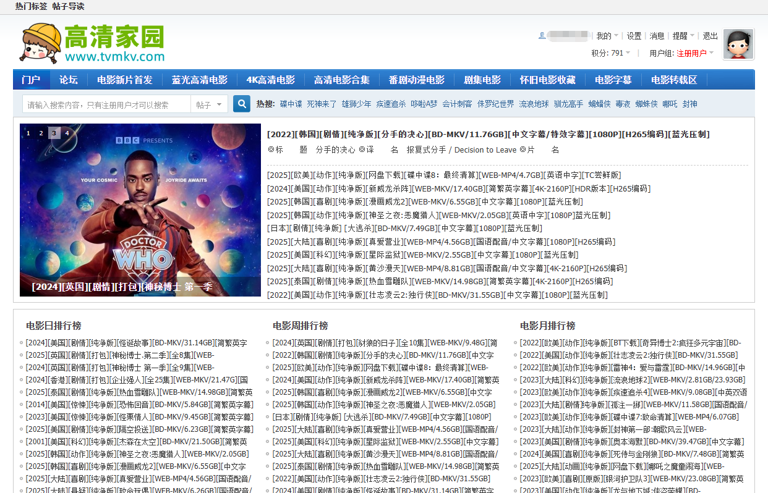The image size is (768, 493).
Task: Open 星际监狱 post in featured list
Action: [423, 255]
